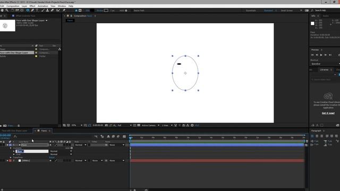Expand the White layer twirl arrow
Viewport: 340px width, 191px height.
(7, 160)
